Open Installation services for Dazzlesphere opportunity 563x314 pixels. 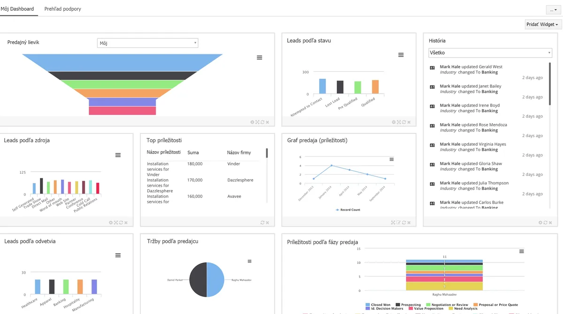160,185
